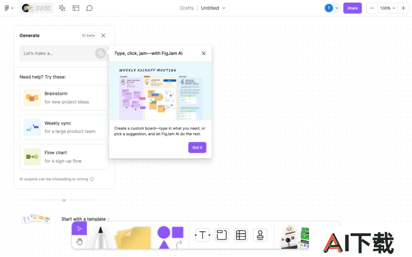Click the 'Need help? Try these:' text

coord(43,77)
